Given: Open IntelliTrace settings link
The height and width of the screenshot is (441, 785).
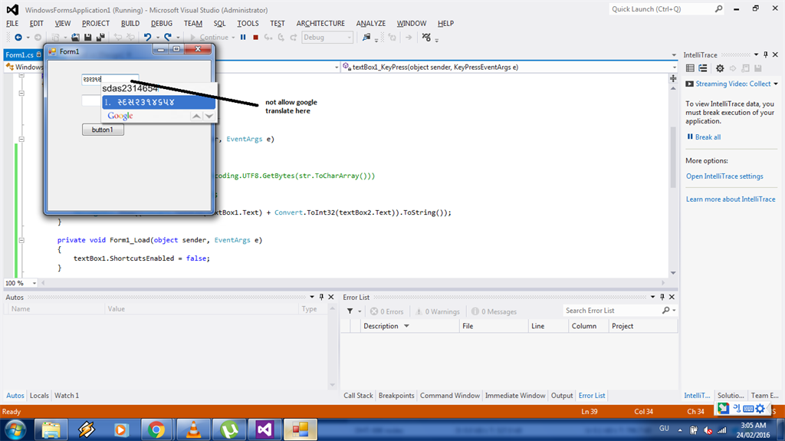Looking at the screenshot, I should pos(724,176).
